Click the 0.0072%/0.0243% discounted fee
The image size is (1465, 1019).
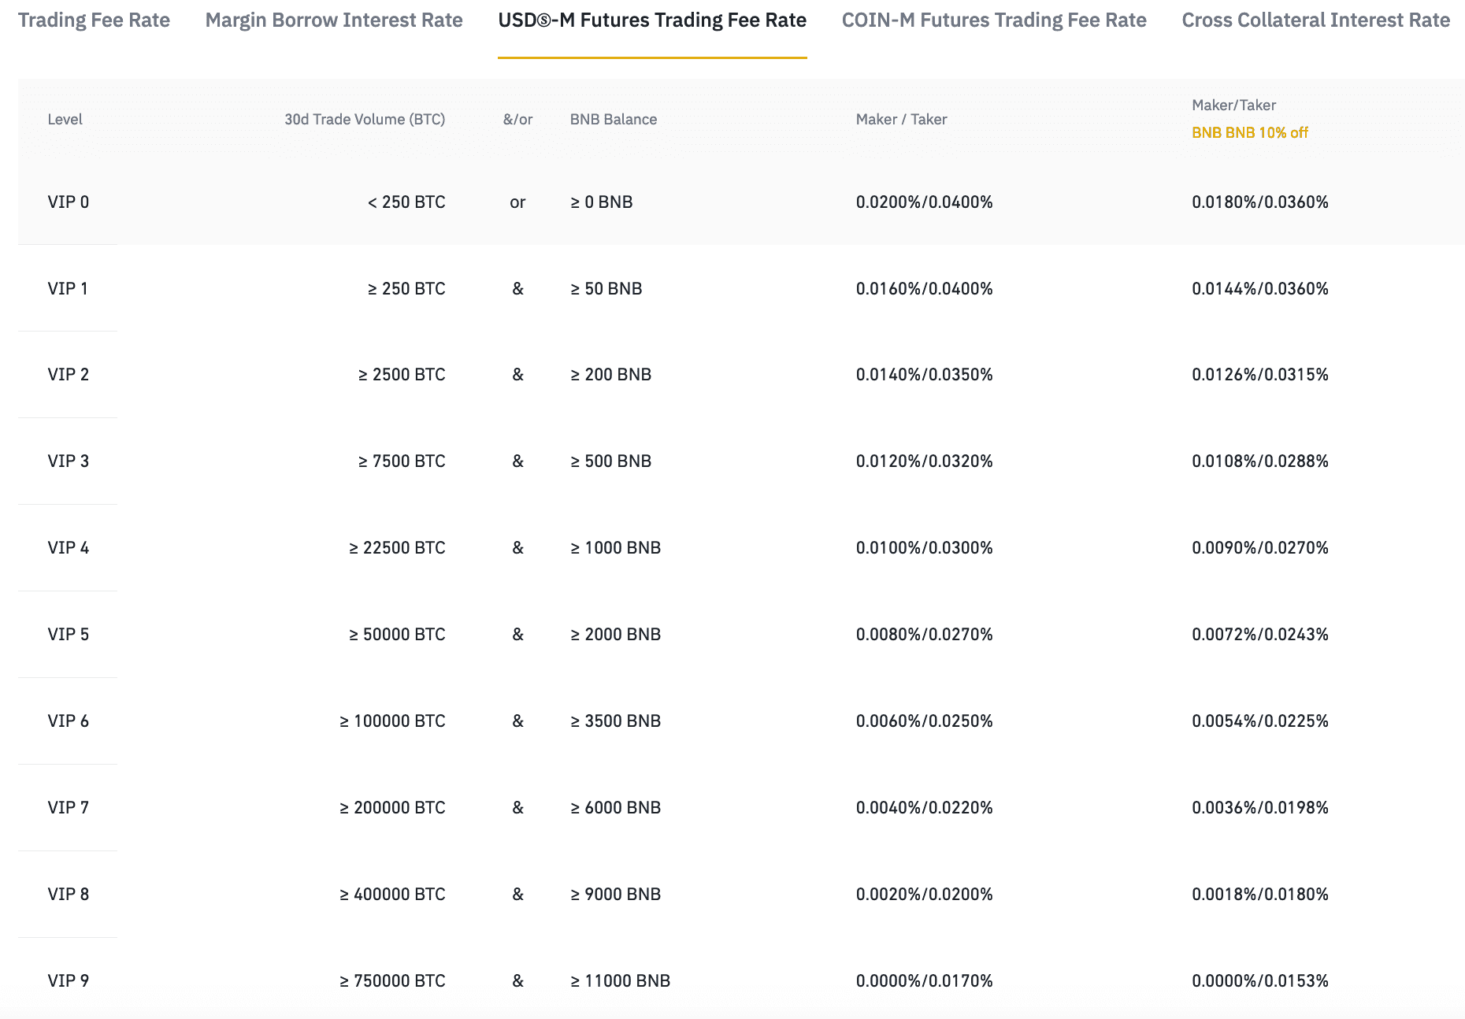pyautogui.click(x=1259, y=635)
